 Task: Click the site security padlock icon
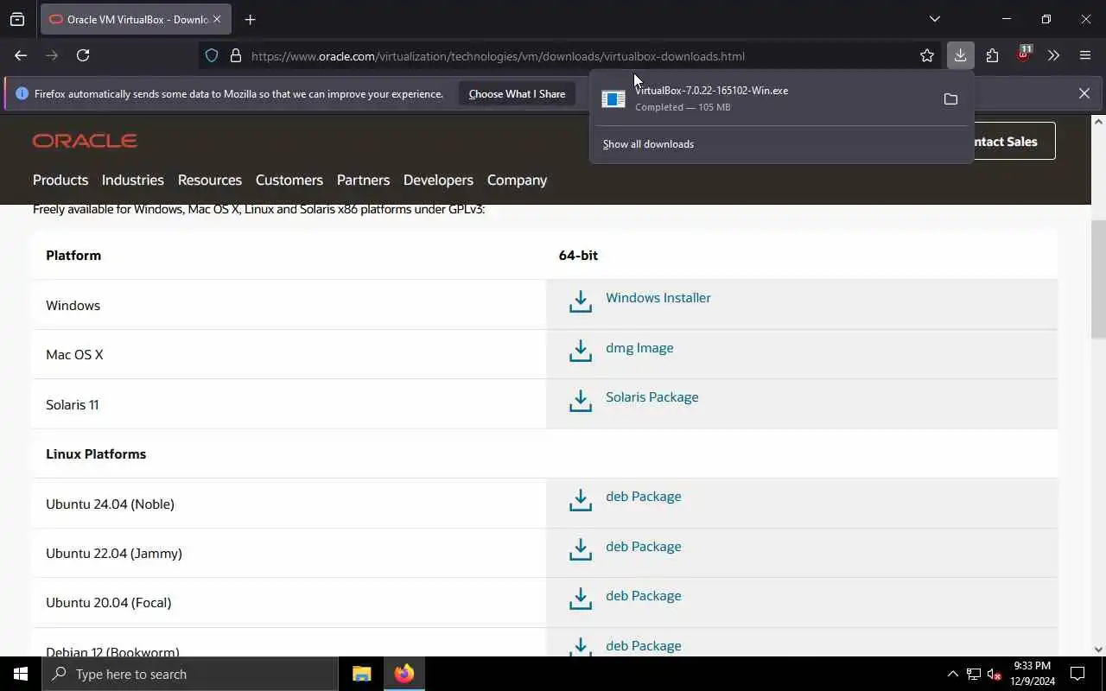(235, 56)
